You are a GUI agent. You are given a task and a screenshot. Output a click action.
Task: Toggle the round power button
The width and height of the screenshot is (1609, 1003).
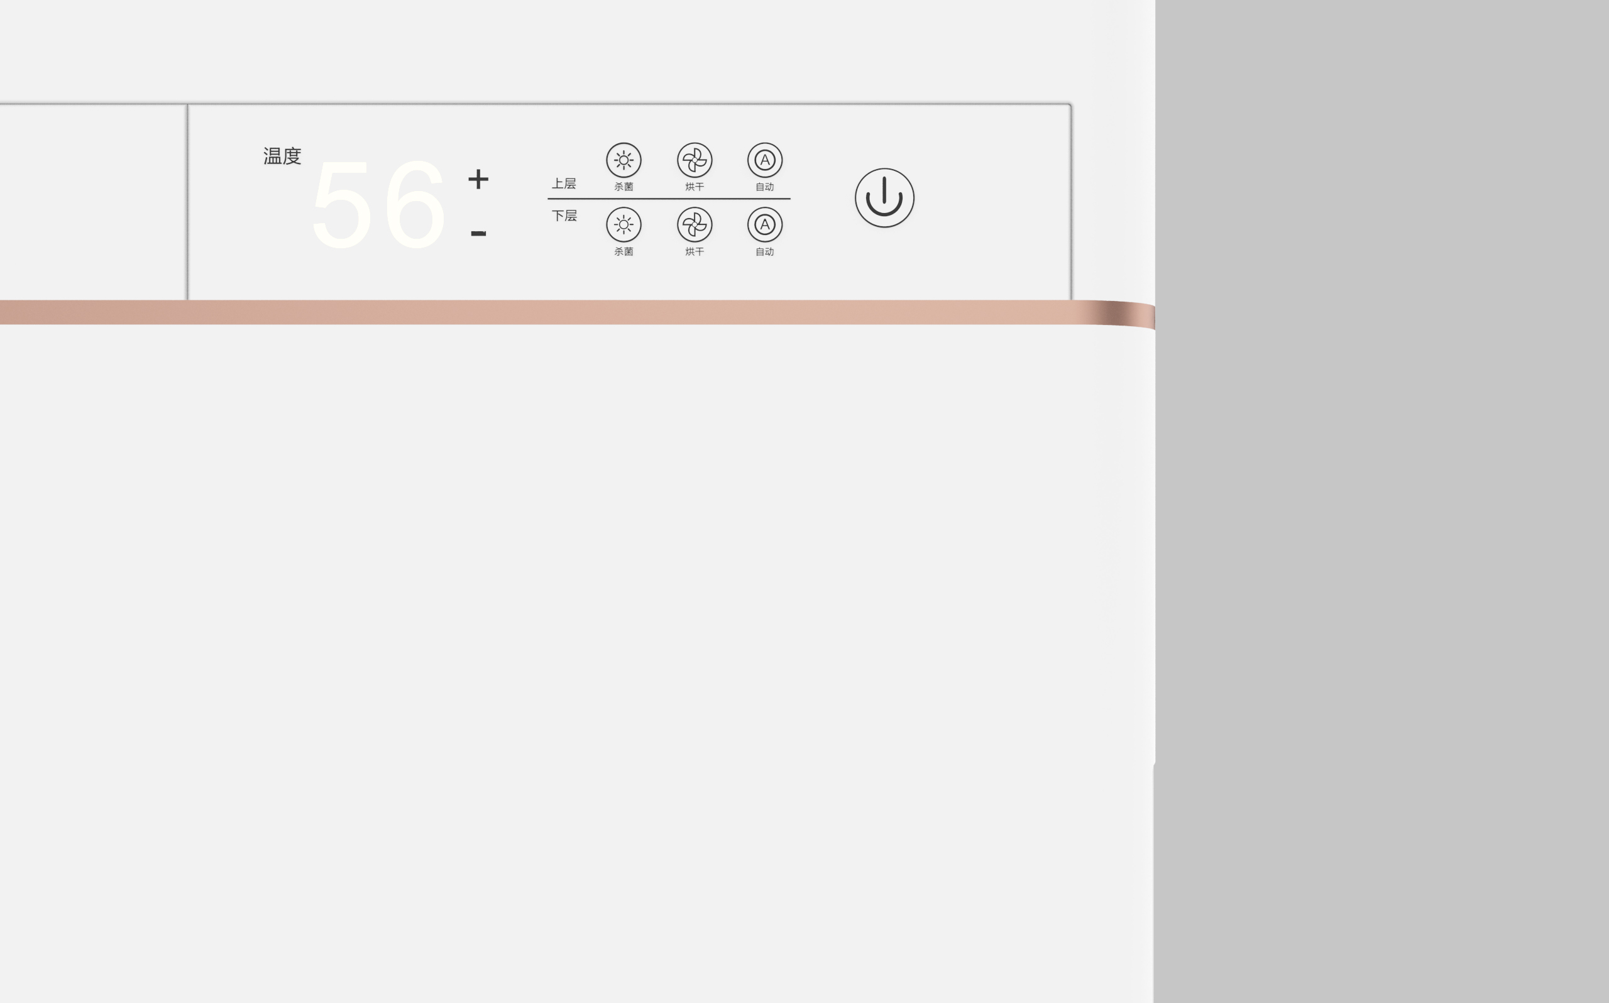pos(884,198)
